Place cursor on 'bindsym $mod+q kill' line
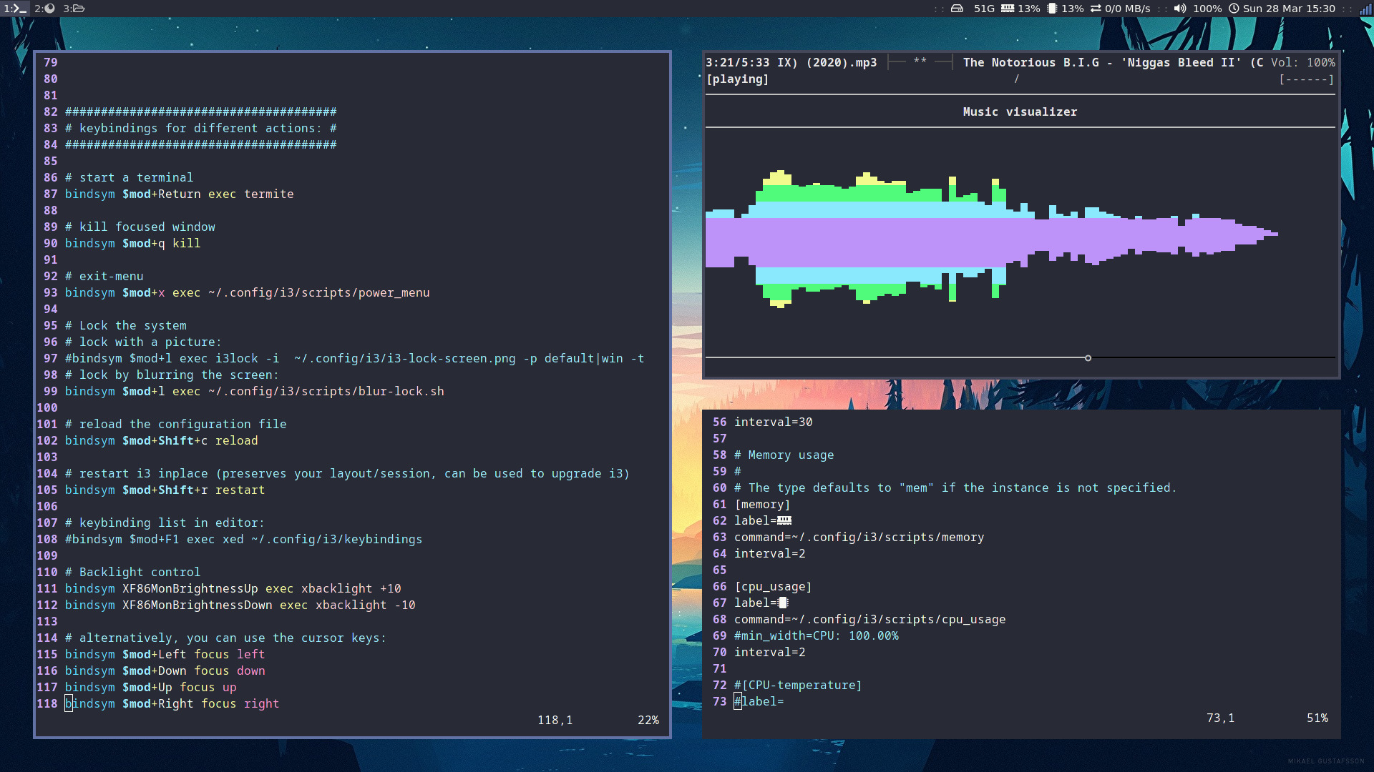 click(x=132, y=243)
